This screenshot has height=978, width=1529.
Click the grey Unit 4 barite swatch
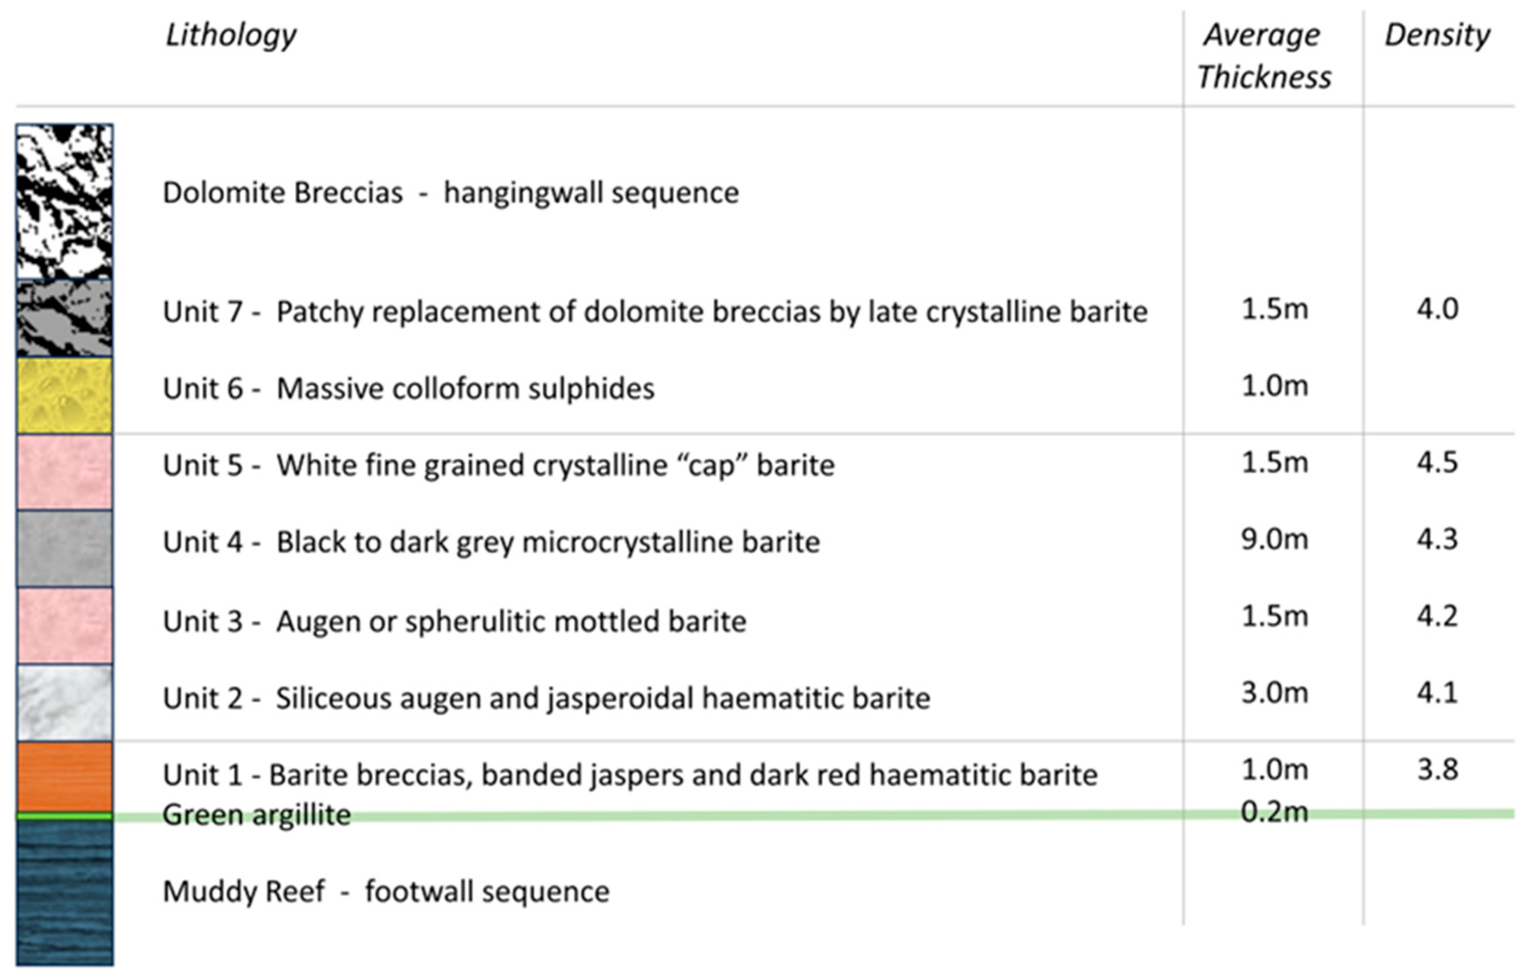(x=64, y=548)
